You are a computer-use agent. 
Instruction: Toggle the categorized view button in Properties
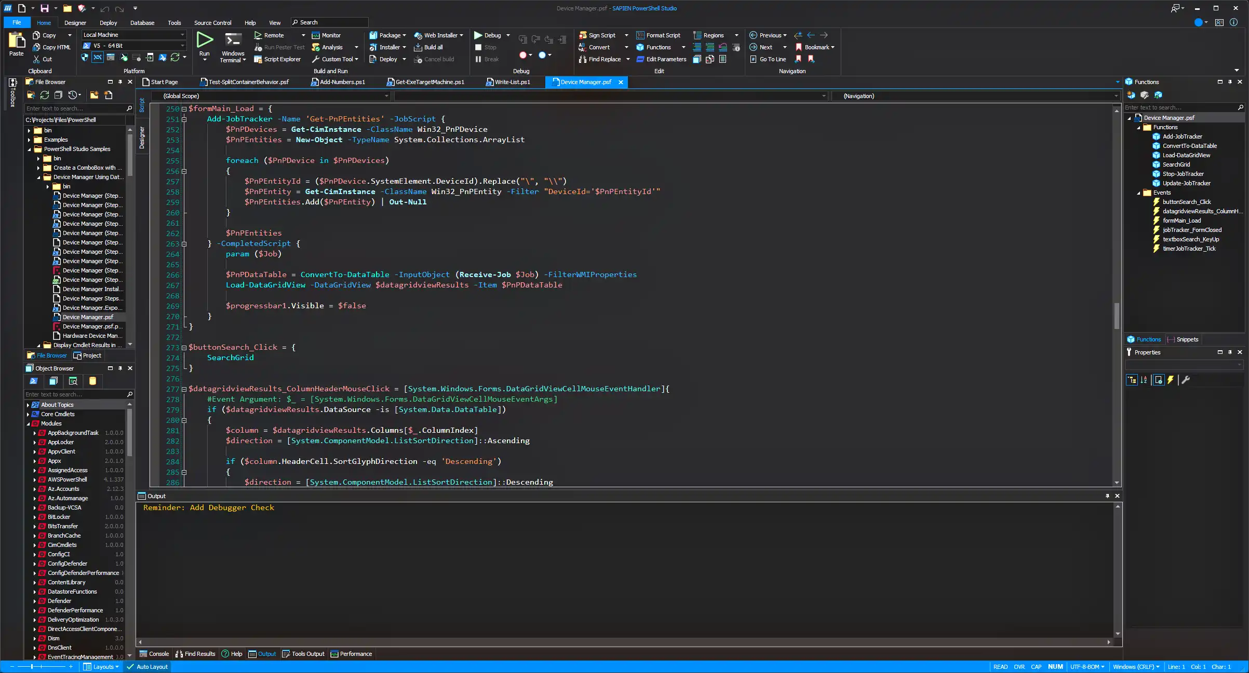pyautogui.click(x=1132, y=380)
